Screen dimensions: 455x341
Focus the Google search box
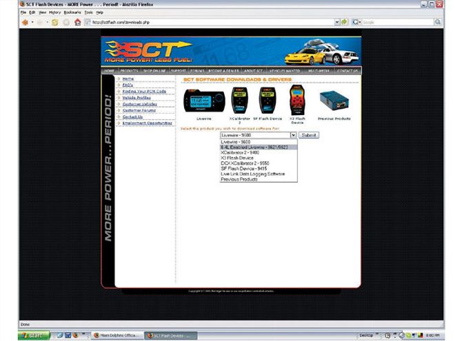(x=398, y=22)
